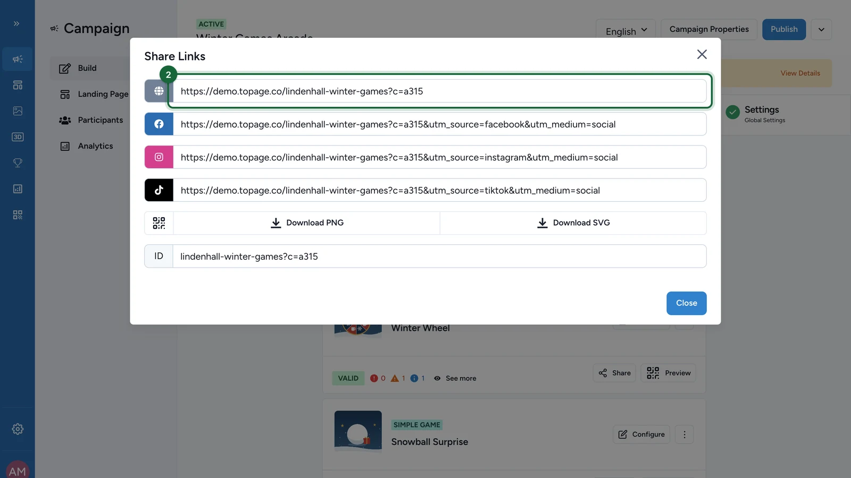The width and height of the screenshot is (851, 478).
Task: Open the megaphone Campaigns sidebar icon
Action: 18,59
